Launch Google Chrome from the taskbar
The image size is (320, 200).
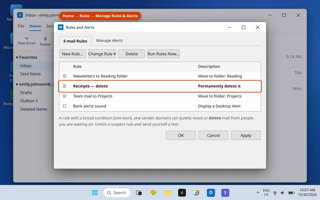click(197, 192)
